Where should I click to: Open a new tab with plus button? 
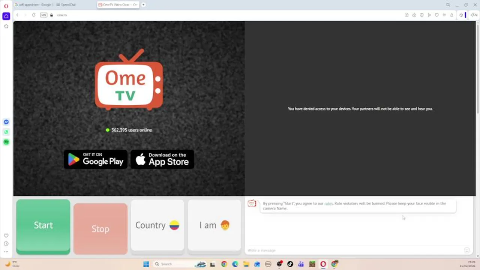(143, 5)
